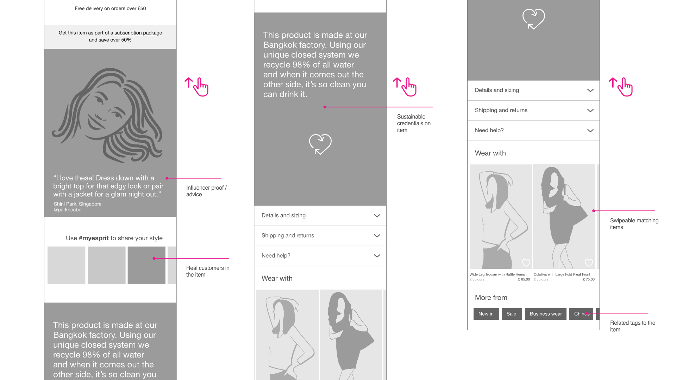Click the Business wear related tag
676x380 pixels.
[x=545, y=313]
